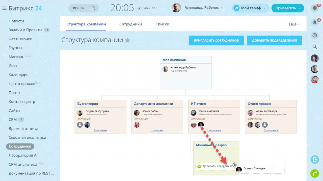Viewport: 323px width, 181px height.
Task: Open the top contact avatar in the right sidebar
Action: [x=314, y=58]
